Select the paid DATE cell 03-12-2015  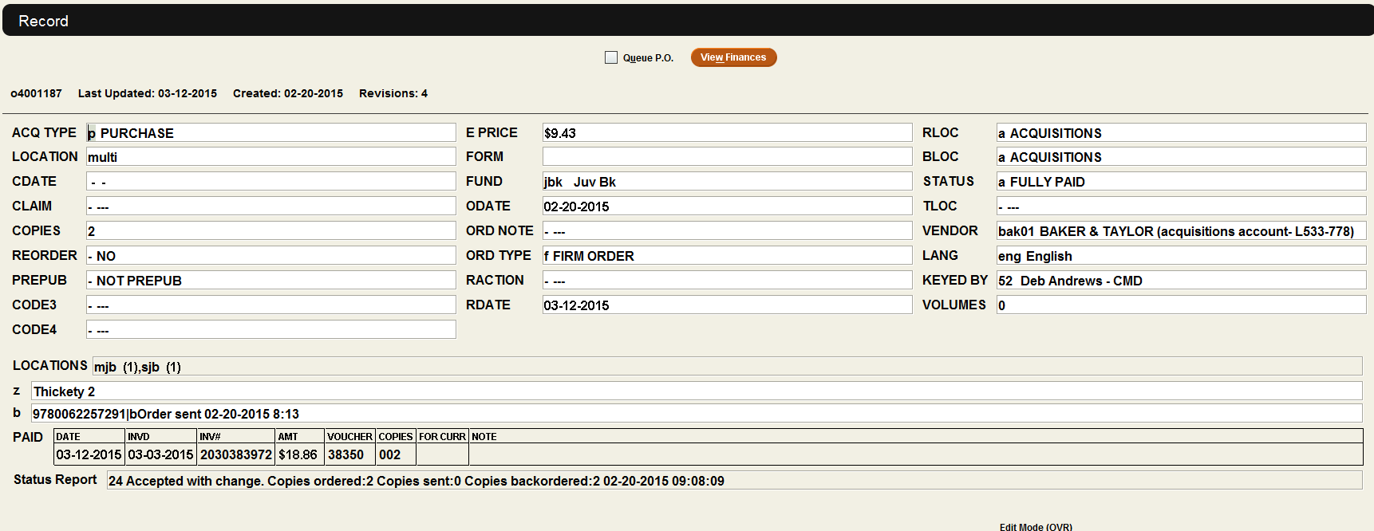pyautogui.click(x=89, y=454)
